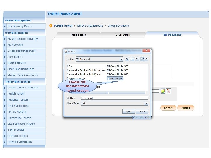Open Blocked Department Users menu item
This screenshot has height=158, width=211.
(x=23, y=75)
